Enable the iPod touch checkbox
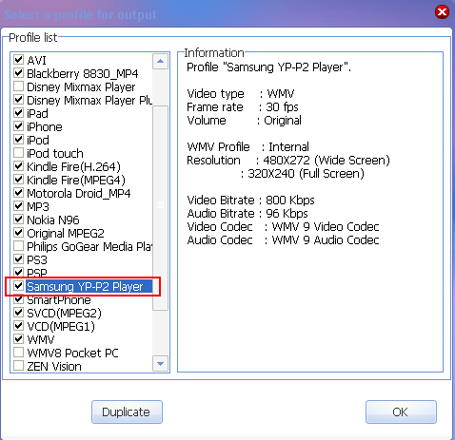Viewport: 455px width, 440px height. [19, 152]
